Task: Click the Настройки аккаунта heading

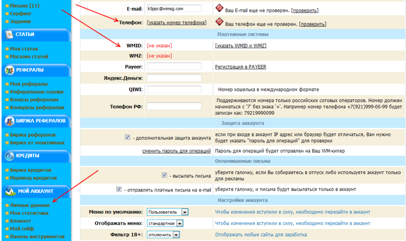Action: [x=243, y=200]
